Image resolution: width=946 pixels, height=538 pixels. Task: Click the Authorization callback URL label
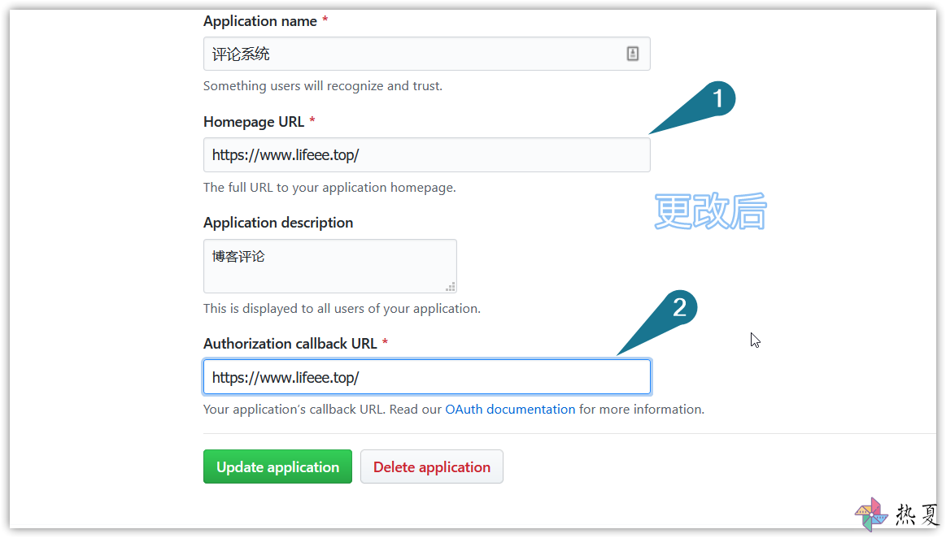click(290, 344)
